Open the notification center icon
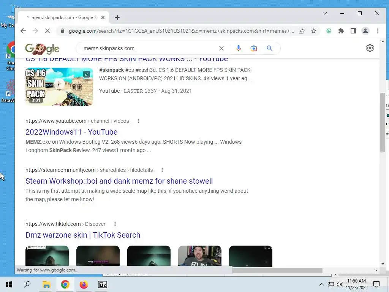 pyautogui.click(x=376, y=284)
